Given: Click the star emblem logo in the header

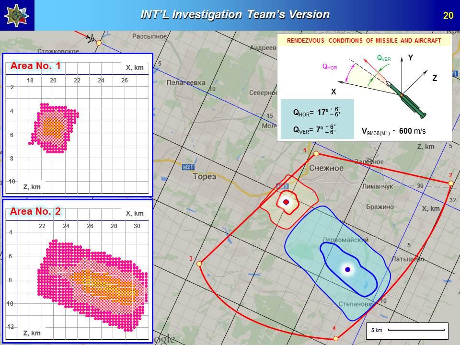Looking at the screenshot, I should (x=17, y=15).
